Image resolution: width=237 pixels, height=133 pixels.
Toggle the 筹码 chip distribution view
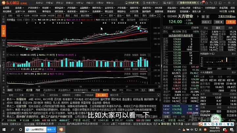tap(128, 15)
